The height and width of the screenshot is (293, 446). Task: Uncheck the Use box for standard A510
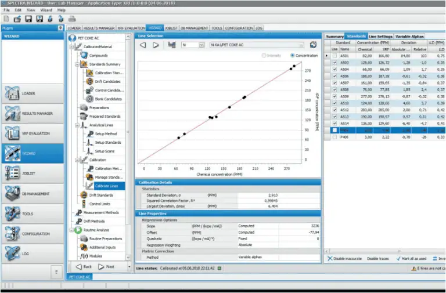(x=334, y=103)
